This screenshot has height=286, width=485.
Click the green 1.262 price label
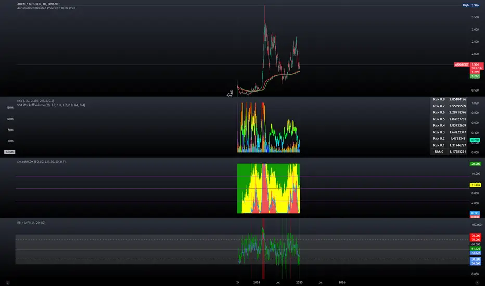pos(475,76)
